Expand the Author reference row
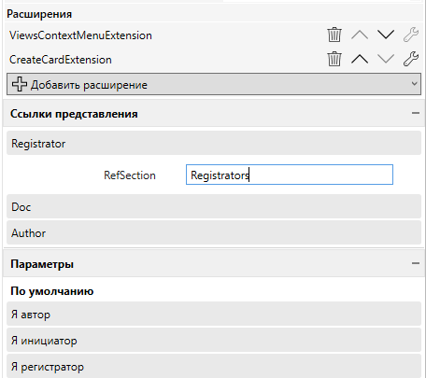Viewport: 426px width, 378px height. (214, 232)
